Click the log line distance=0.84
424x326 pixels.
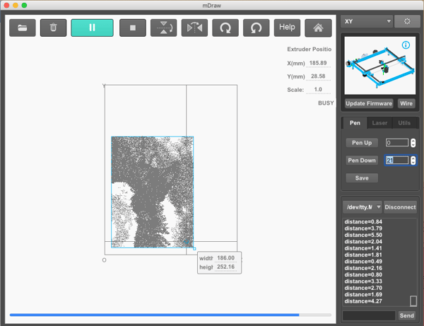(x=363, y=222)
